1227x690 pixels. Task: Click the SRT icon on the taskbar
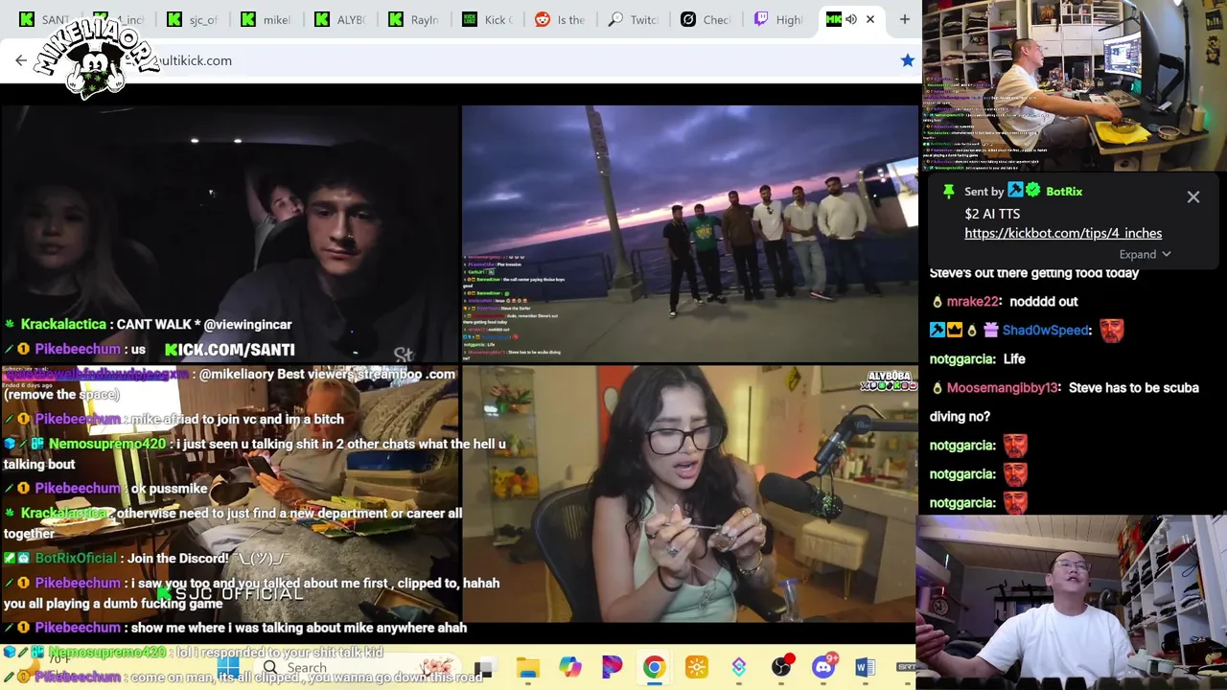click(905, 667)
